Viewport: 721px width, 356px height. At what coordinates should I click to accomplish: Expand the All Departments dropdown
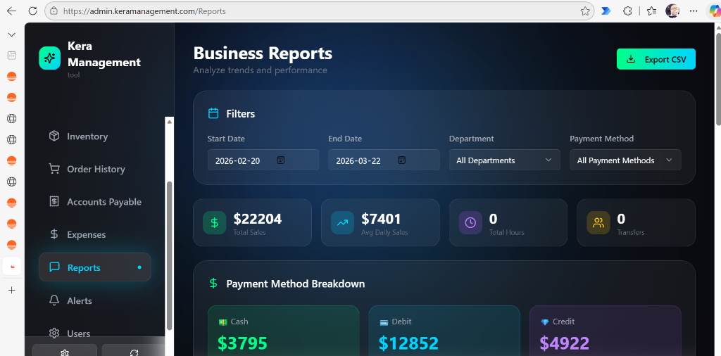[504, 160]
